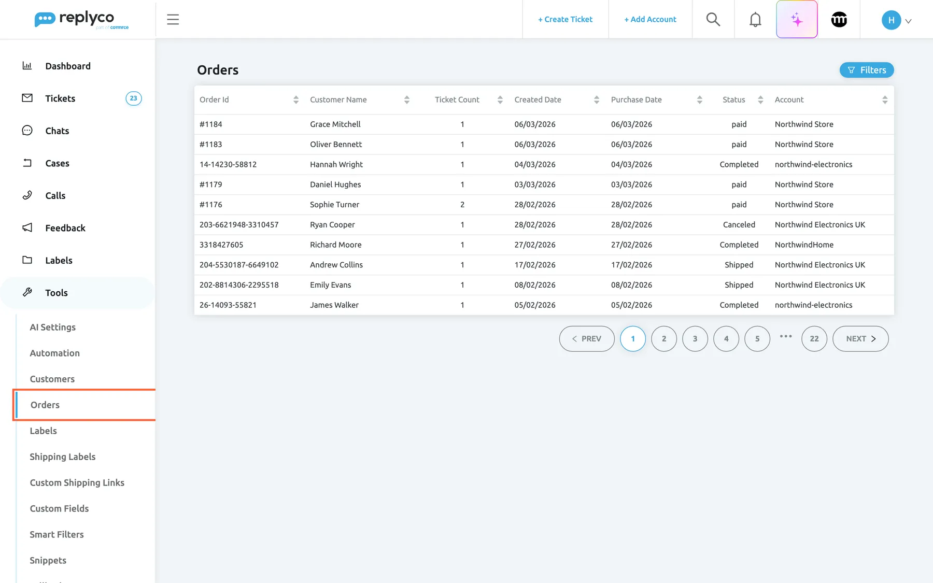
Task: Go to pagination page 3
Action: tap(695, 339)
